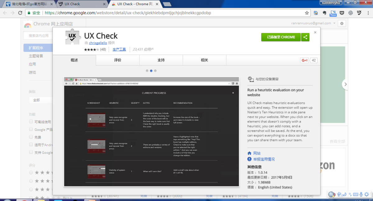
Task: Go forward with the browser forward arrow
Action: point(12,13)
